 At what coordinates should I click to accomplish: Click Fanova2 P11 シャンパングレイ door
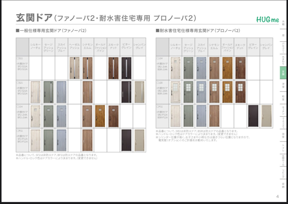pyautogui.click(x=139, y=140)
